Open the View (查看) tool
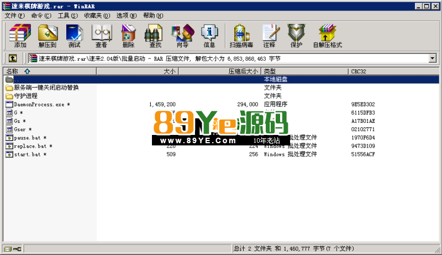This screenshot has height=255, width=442. [101, 36]
